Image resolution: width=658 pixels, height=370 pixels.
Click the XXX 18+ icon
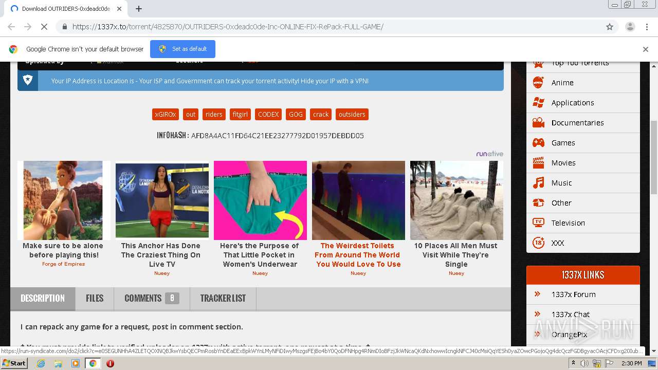[538, 243]
